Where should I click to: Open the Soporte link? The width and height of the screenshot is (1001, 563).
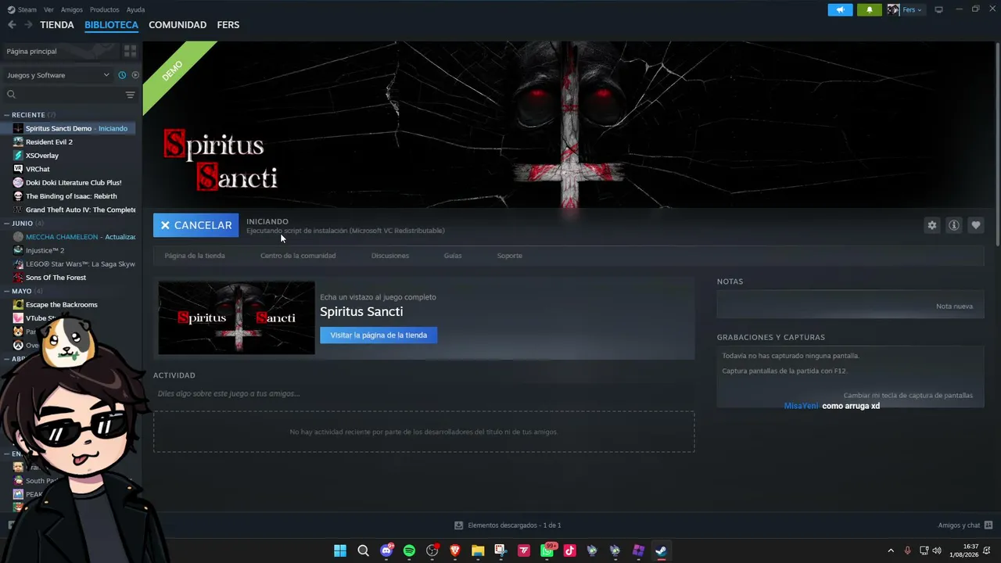[x=510, y=256]
